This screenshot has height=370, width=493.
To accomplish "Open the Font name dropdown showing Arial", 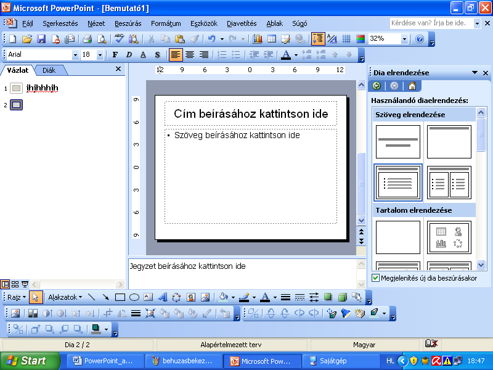I will coord(75,55).
